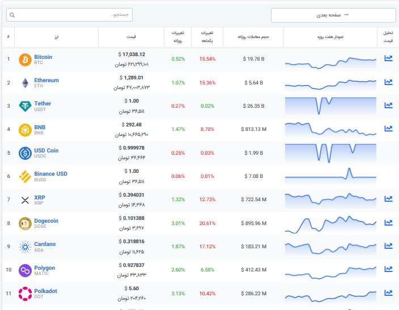The width and height of the screenshot is (399, 310).
Task: Click the magnifier icon in search box
Action: point(12,15)
